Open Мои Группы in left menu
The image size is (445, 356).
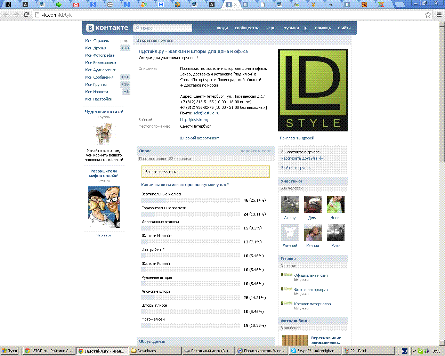(x=96, y=84)
